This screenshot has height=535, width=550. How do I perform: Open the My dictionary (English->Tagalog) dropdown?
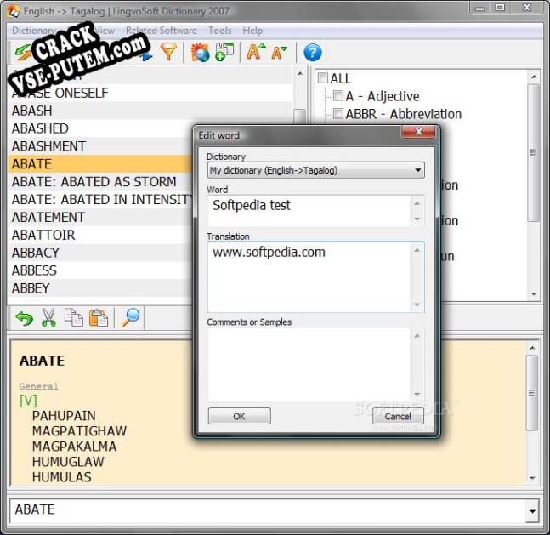coord(315,170)
